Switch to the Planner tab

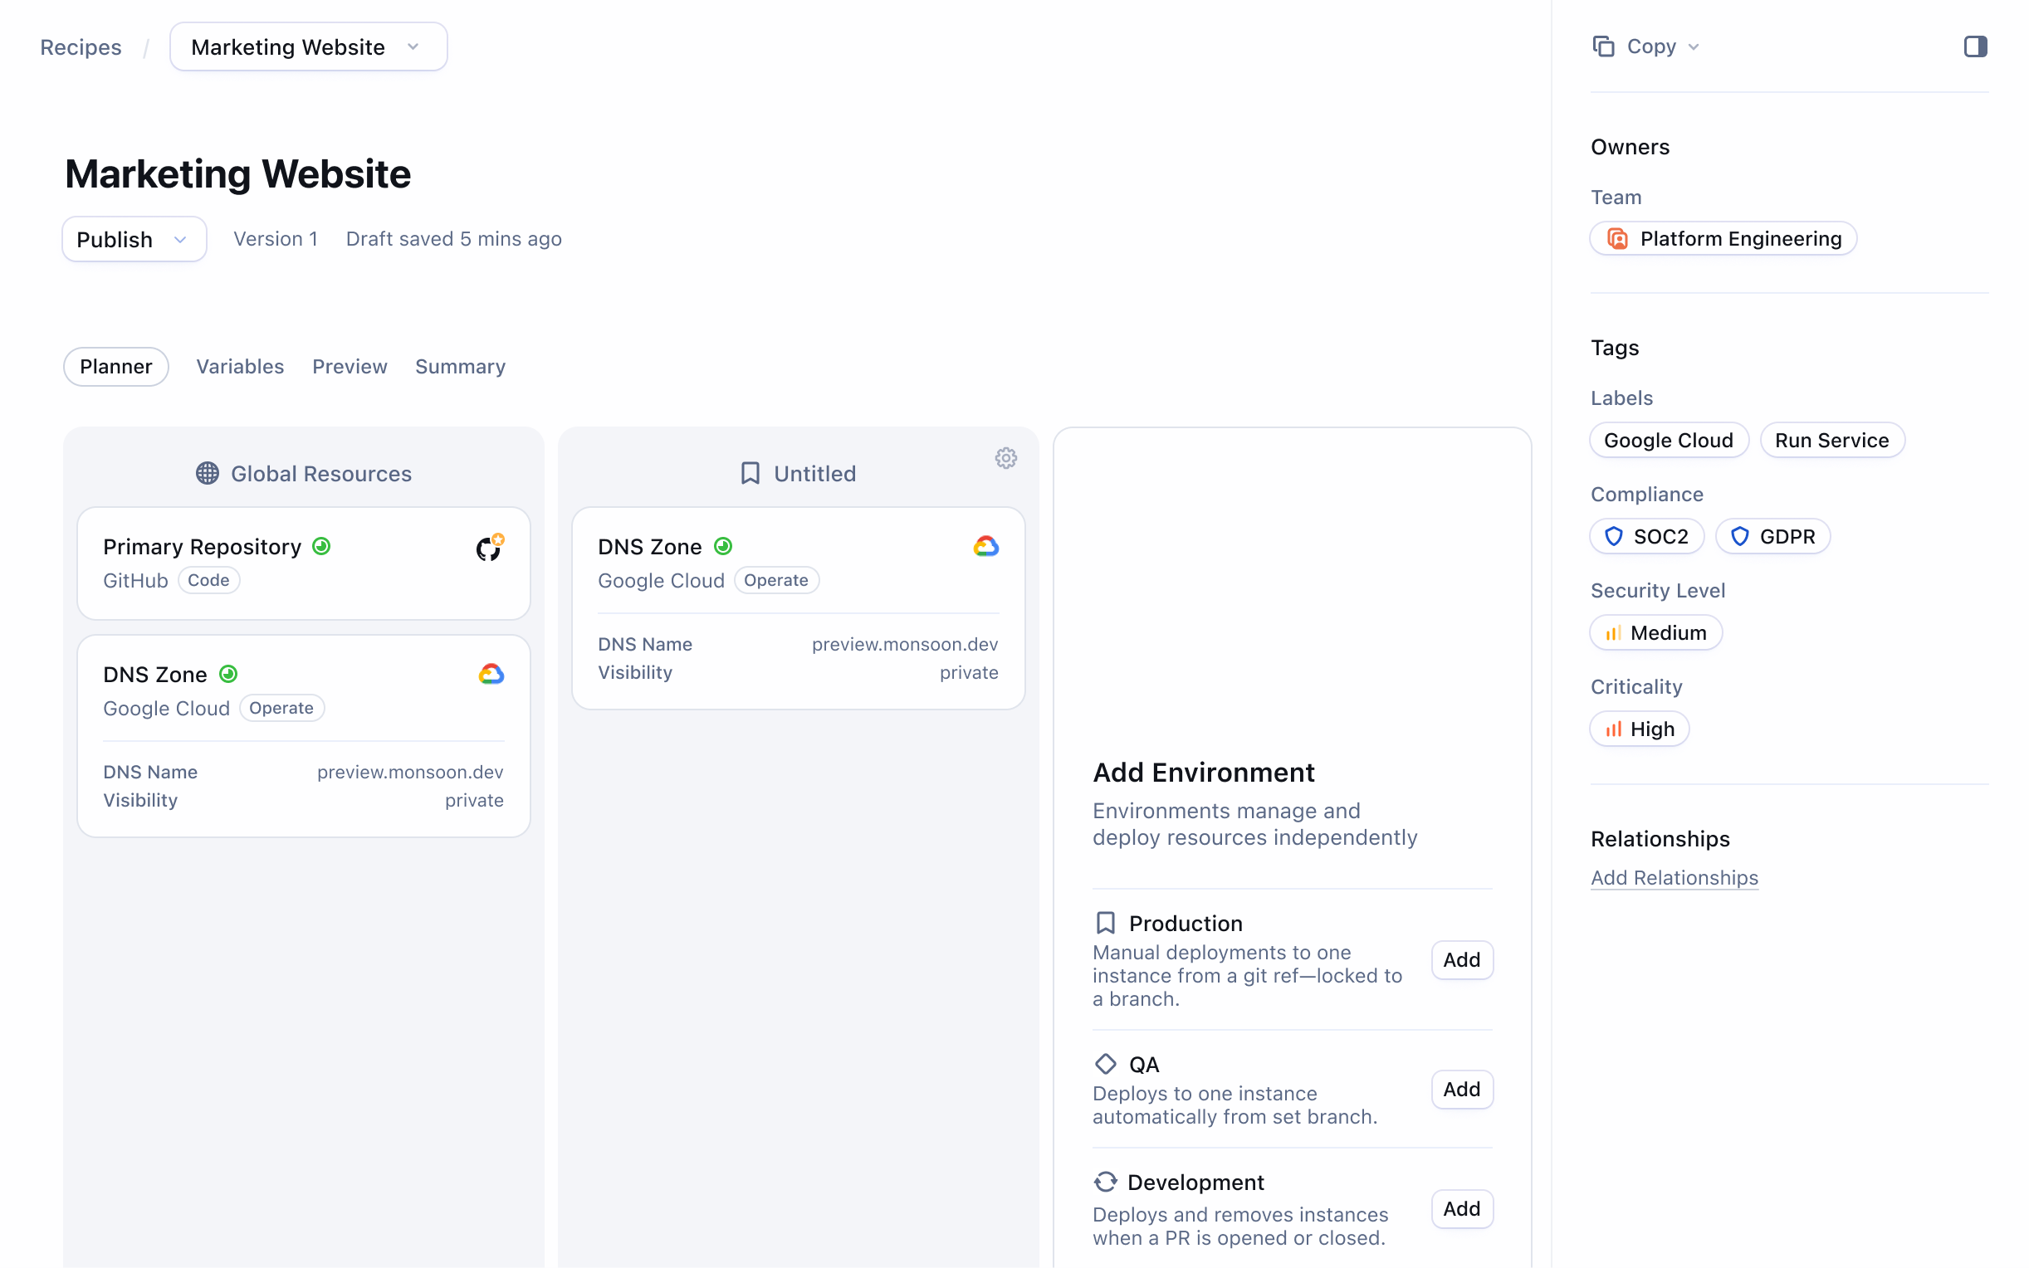click(115, 367)
